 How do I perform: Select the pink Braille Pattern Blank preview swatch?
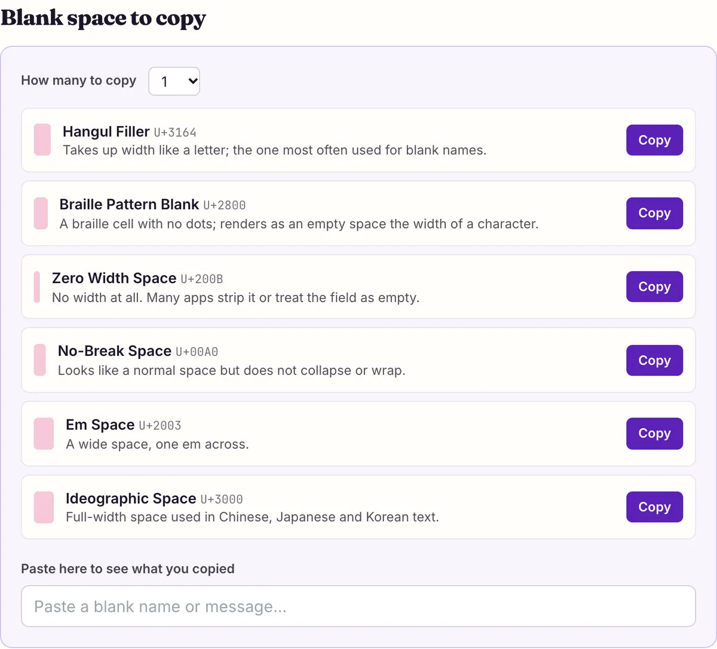coord(41,214)
